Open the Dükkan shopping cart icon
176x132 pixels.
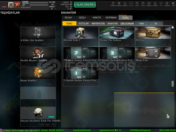(125, 4)
